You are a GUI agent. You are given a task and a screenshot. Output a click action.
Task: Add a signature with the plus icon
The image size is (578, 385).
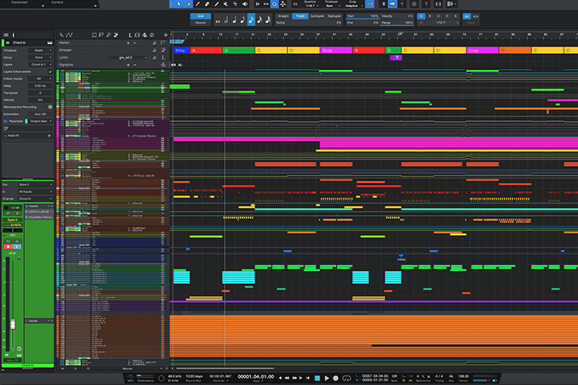(128, 65)
